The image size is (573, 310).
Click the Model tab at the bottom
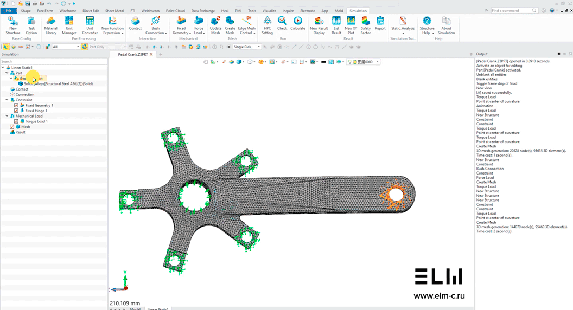coord(135,308)
